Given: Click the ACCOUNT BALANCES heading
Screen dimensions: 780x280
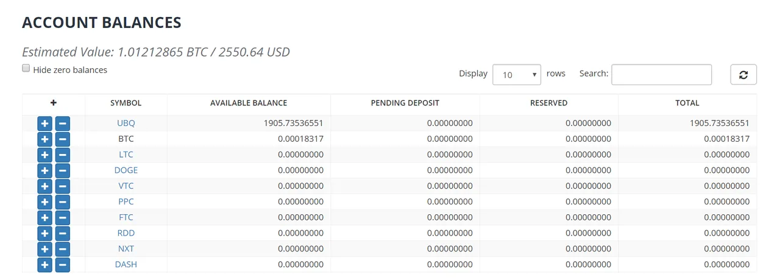Looking at the screenshot, I should (x=102, y=23).
